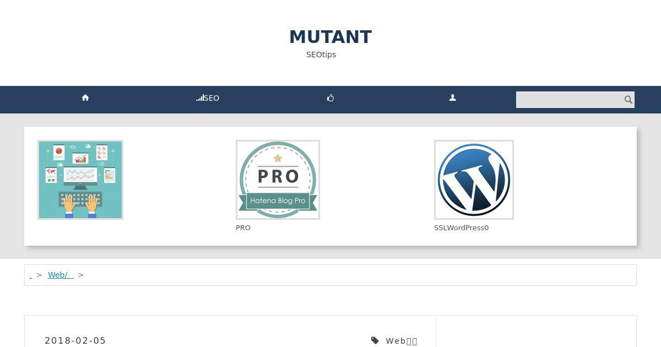
Task: Open the SSLWordPress0 article link
Action: [461, 228]
